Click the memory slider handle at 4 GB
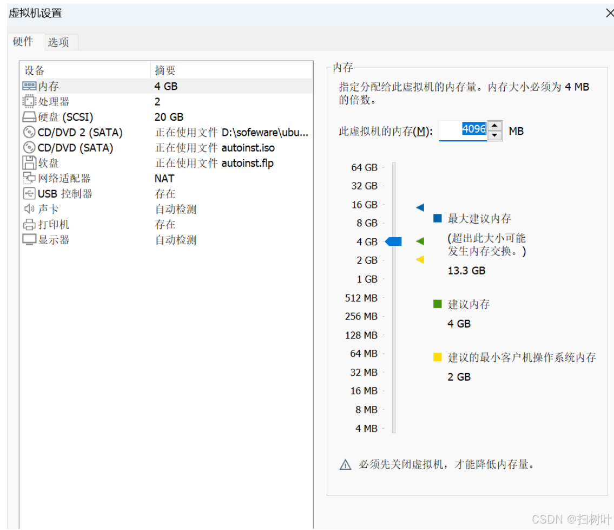Screen dimensions: 614x530 click(x=393, y=241)
